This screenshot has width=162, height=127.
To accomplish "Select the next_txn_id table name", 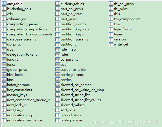I will (x=16, y=110).
